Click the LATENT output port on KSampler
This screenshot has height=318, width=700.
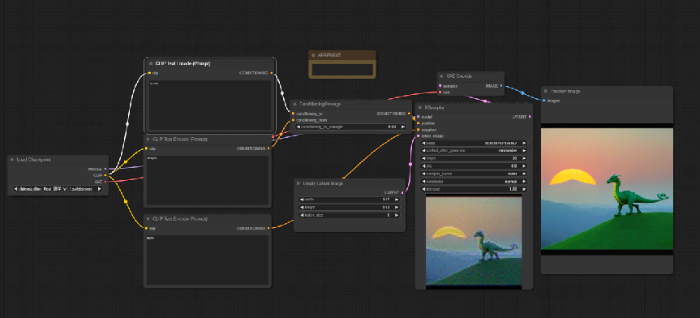pos(530,117)
